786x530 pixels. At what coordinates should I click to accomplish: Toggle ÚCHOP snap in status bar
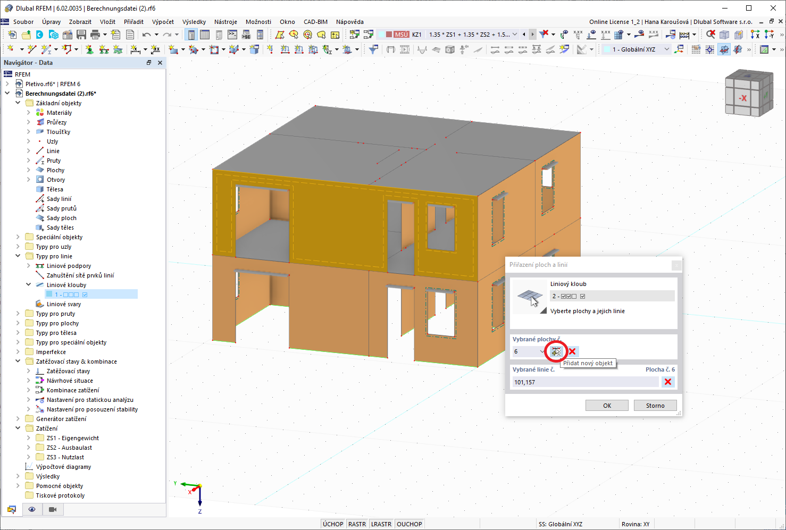(333, 524)
